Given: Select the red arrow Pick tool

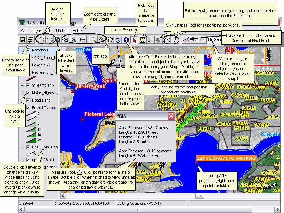Looking at the screenshot, I should [135, 40].
